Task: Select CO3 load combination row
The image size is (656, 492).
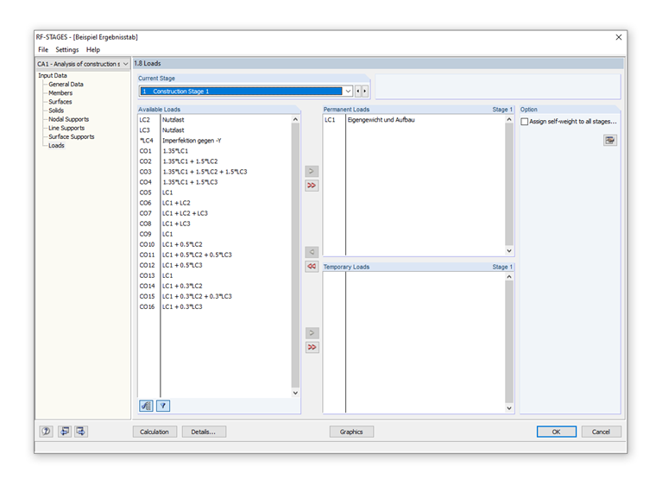Action: [215, 172]
